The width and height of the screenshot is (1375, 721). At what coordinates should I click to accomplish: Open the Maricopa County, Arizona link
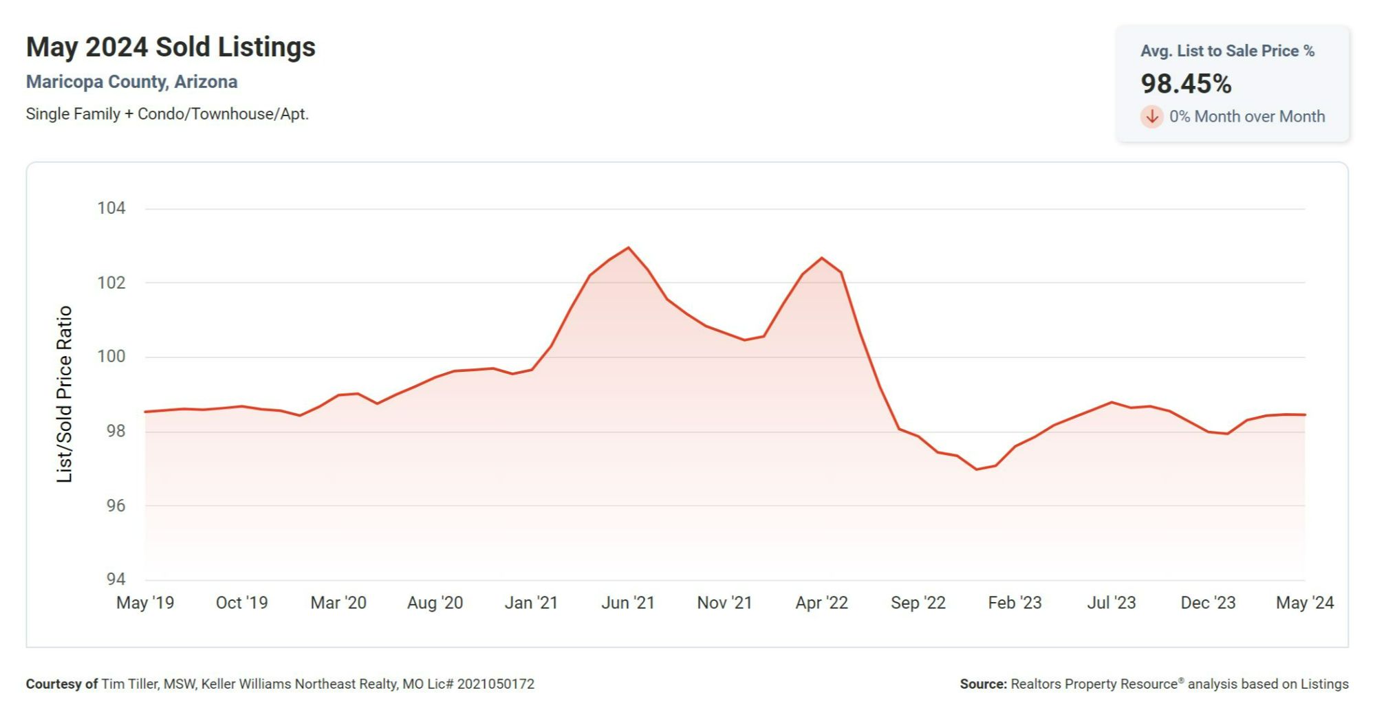[x=131, y=82]
